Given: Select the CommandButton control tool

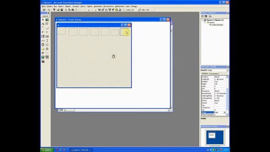Looking at the screenshot, I should [x=47, y=28].
